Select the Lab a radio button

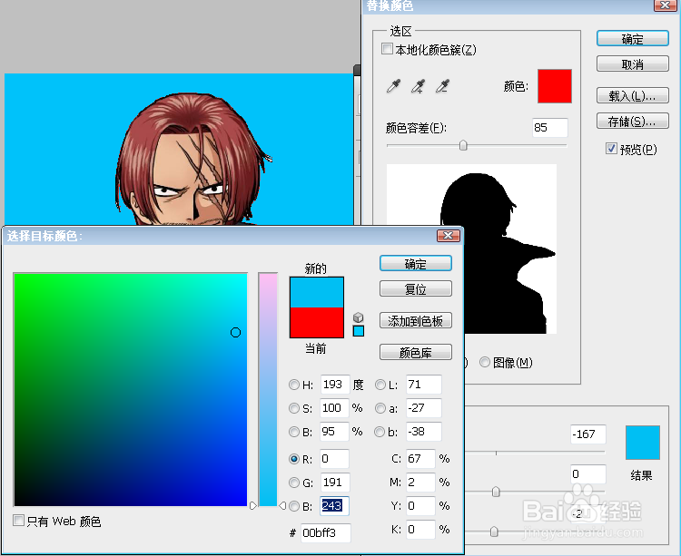point(380,408)
